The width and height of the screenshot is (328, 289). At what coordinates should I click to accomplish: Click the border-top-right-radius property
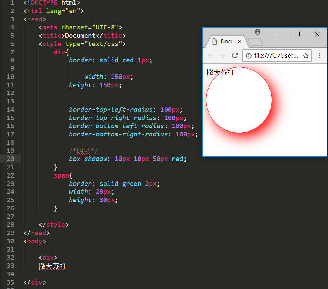coord(113,118)
